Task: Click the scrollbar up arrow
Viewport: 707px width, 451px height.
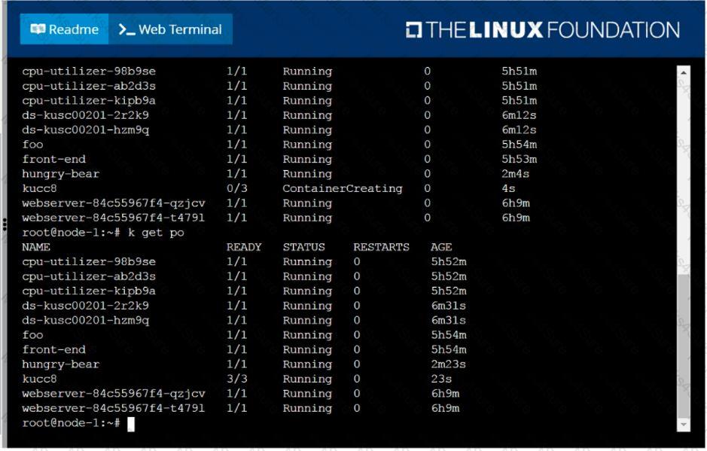Action: (684, 73)
